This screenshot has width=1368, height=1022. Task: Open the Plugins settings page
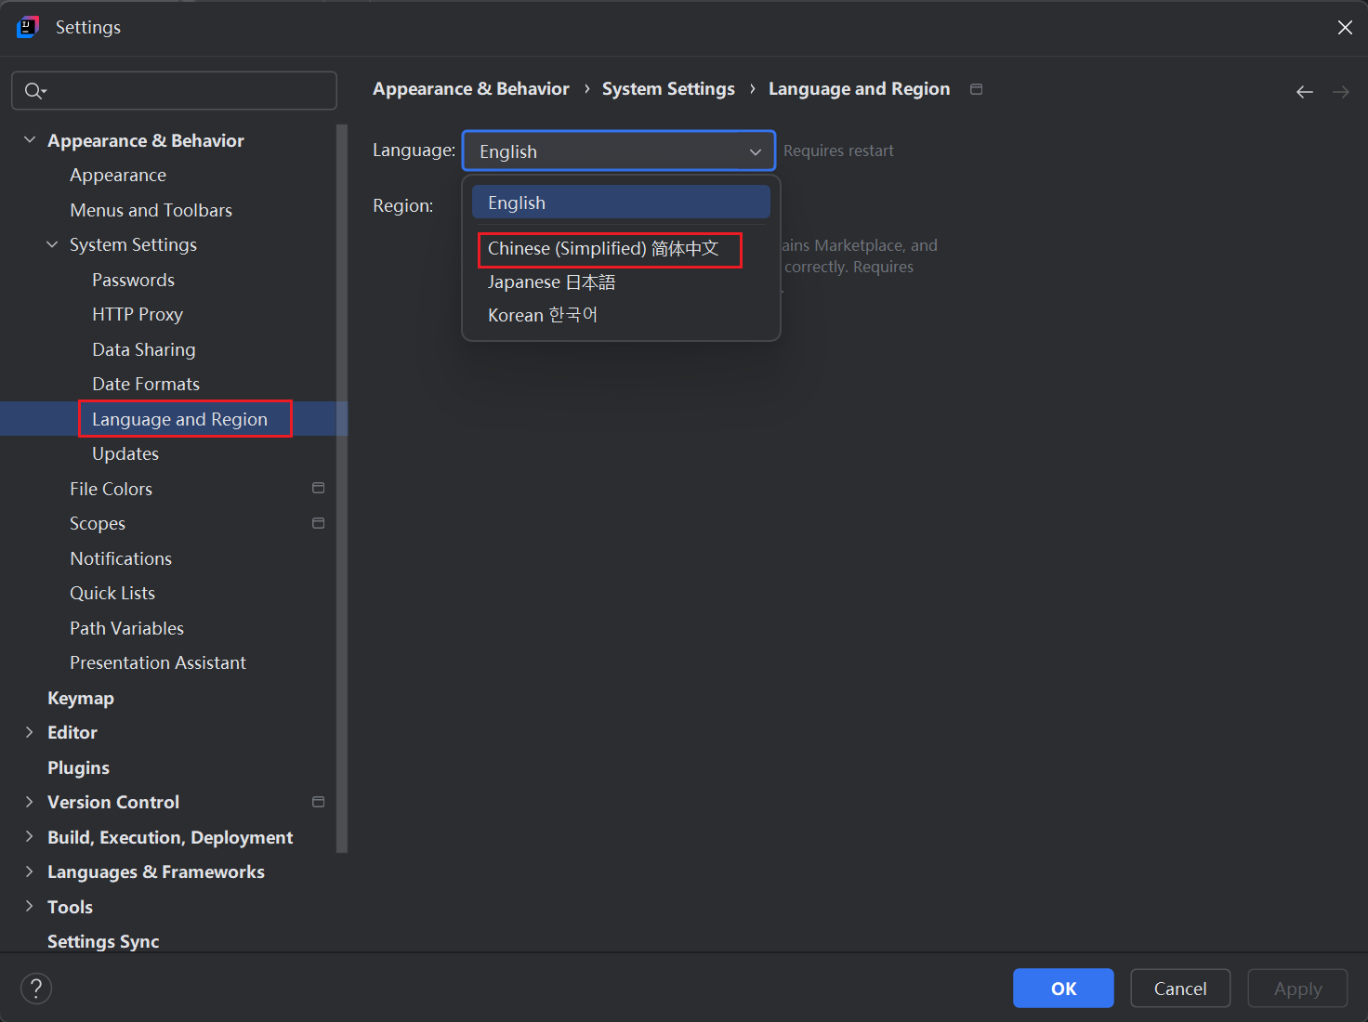click(78, 767)
